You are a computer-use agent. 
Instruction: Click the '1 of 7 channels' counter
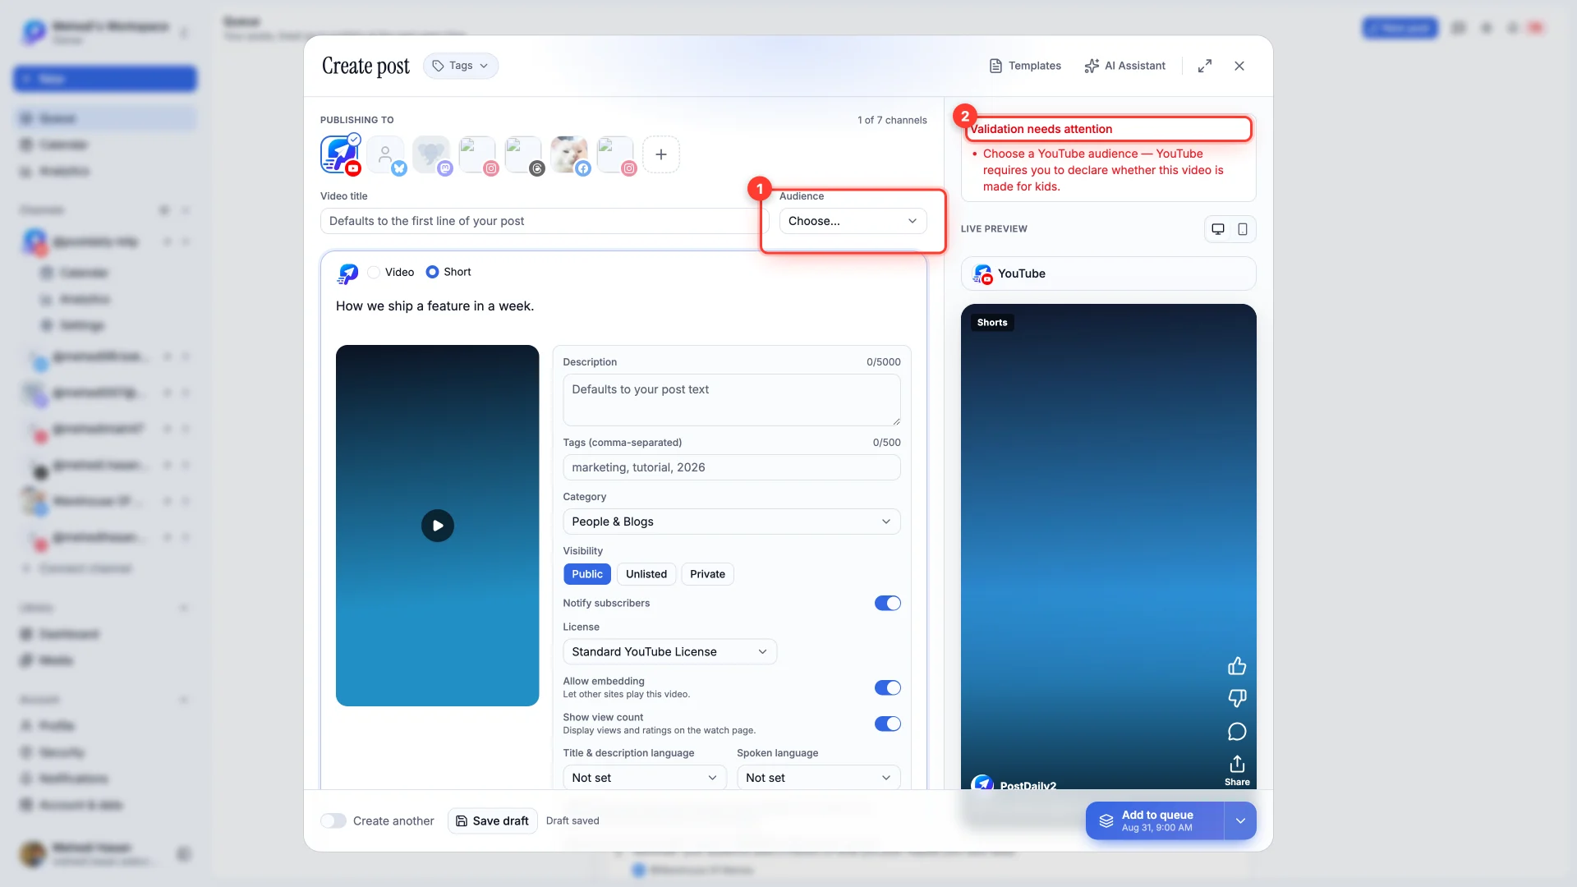pyautogui.click(x=892, y=120)
